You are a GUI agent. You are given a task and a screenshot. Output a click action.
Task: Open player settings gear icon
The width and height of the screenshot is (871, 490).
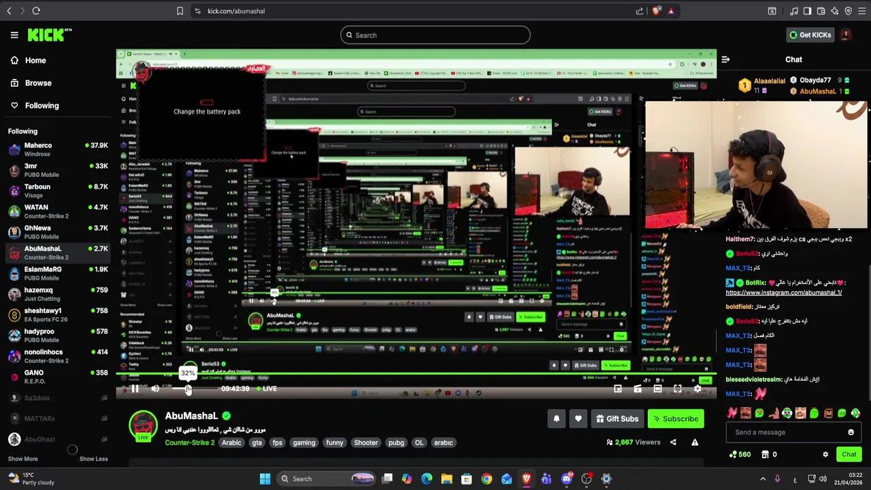tap(697, 389)
